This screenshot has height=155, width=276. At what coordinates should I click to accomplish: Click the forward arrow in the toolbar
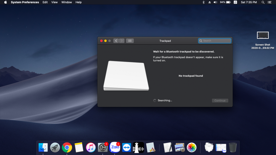pyautogui.click(x=122, y=41)
